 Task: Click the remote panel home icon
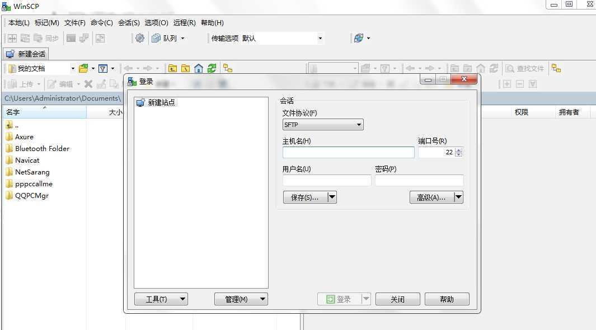(481, 68)
